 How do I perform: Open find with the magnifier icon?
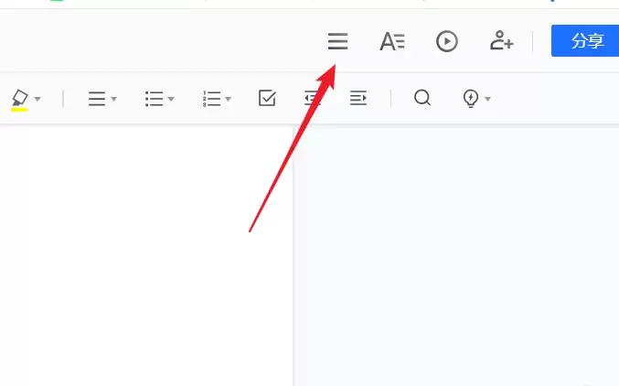pyautogui.click(x=422, y=98)
